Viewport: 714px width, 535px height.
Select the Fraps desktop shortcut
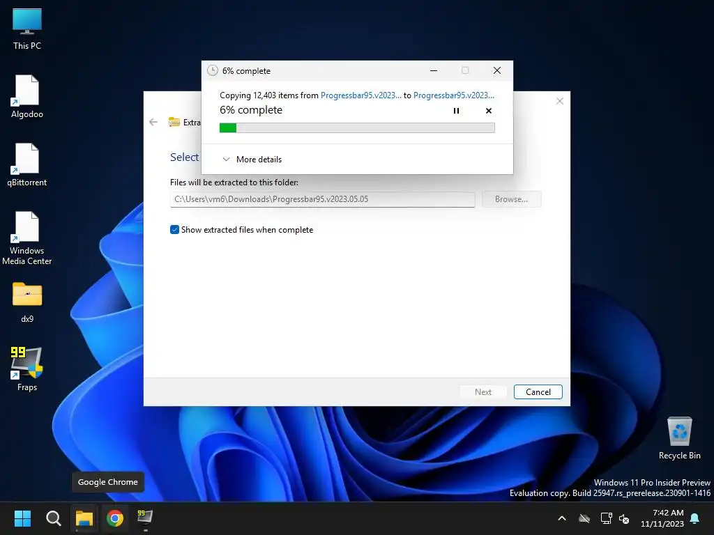27,369
